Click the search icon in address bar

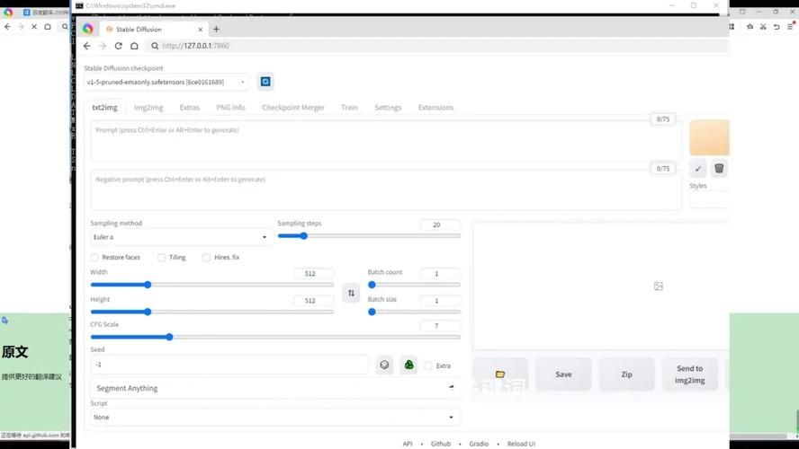(155, 46)
